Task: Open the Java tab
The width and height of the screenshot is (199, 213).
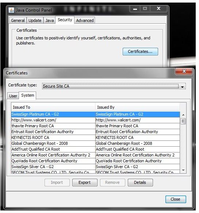Action: (50, 20)
